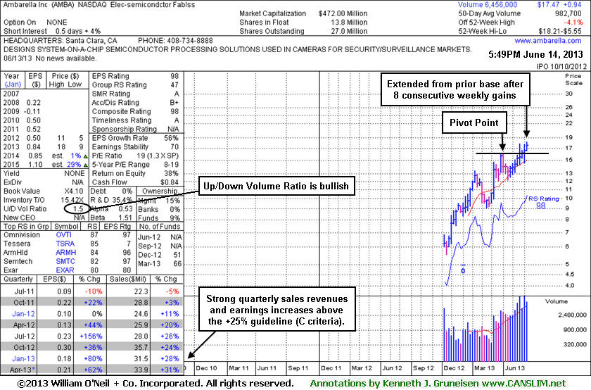
Task: Click the Jan-13 quarter label
Action: tap(23, 359)
